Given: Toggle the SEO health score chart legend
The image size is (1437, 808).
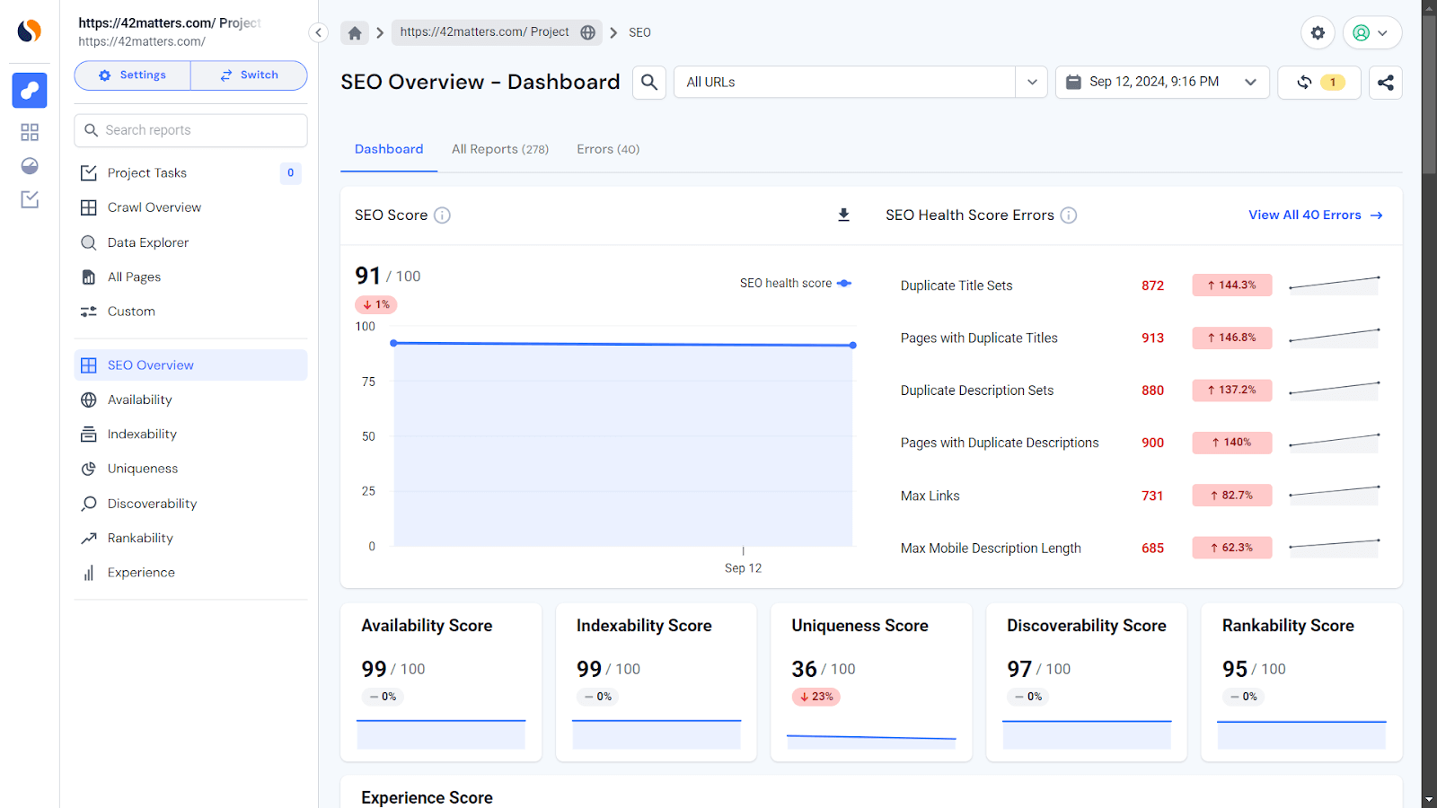Looking at the screenshot, I should (x=794, y=283).
